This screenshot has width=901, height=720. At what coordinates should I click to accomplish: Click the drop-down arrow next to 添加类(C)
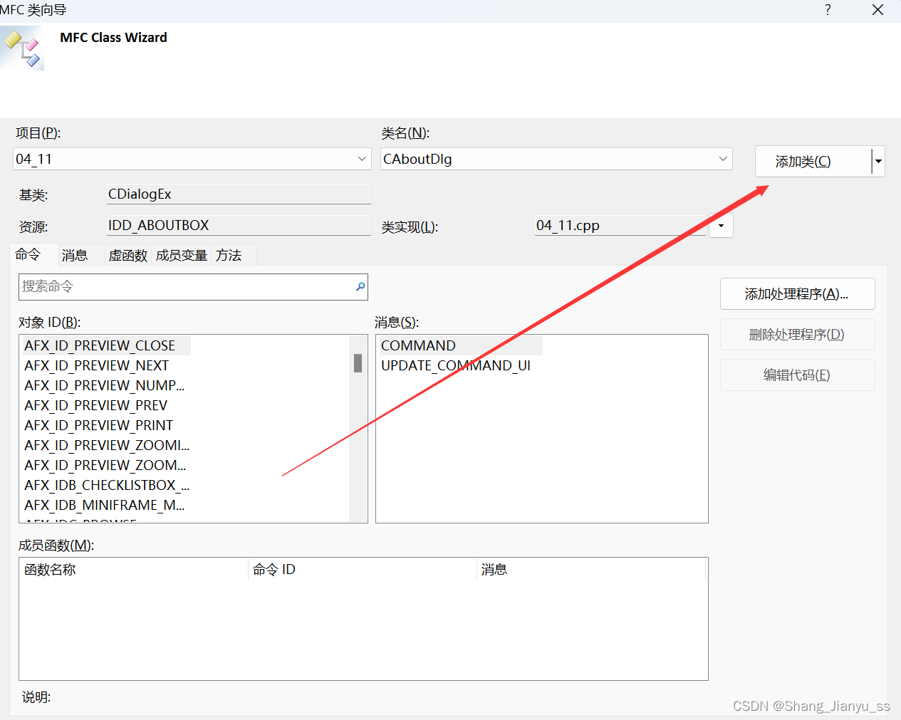click(878, 161)
